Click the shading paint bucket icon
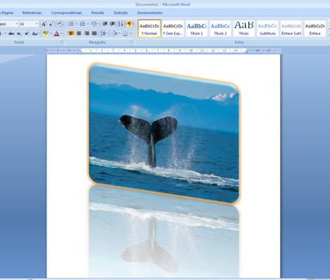The image size is (330, 280). [x=114, y=34]
